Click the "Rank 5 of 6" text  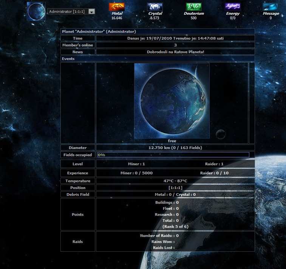pos(175,226)
